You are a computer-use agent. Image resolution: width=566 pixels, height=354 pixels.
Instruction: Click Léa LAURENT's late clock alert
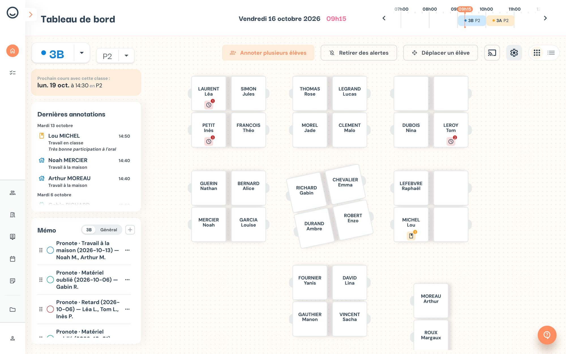pos(209,105)
